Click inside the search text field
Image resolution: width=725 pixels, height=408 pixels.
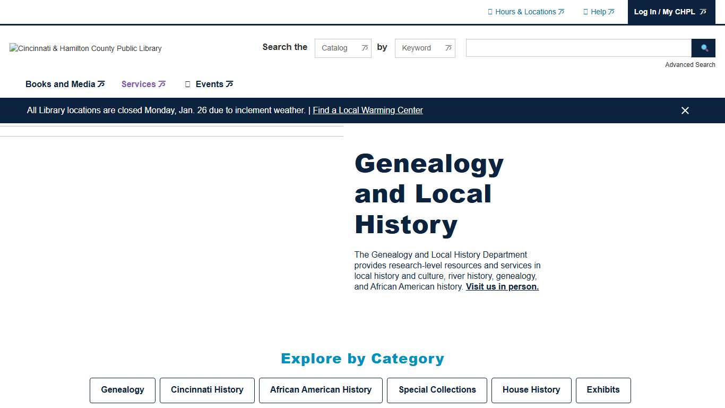pyautogui.click(x=578, y=48)
